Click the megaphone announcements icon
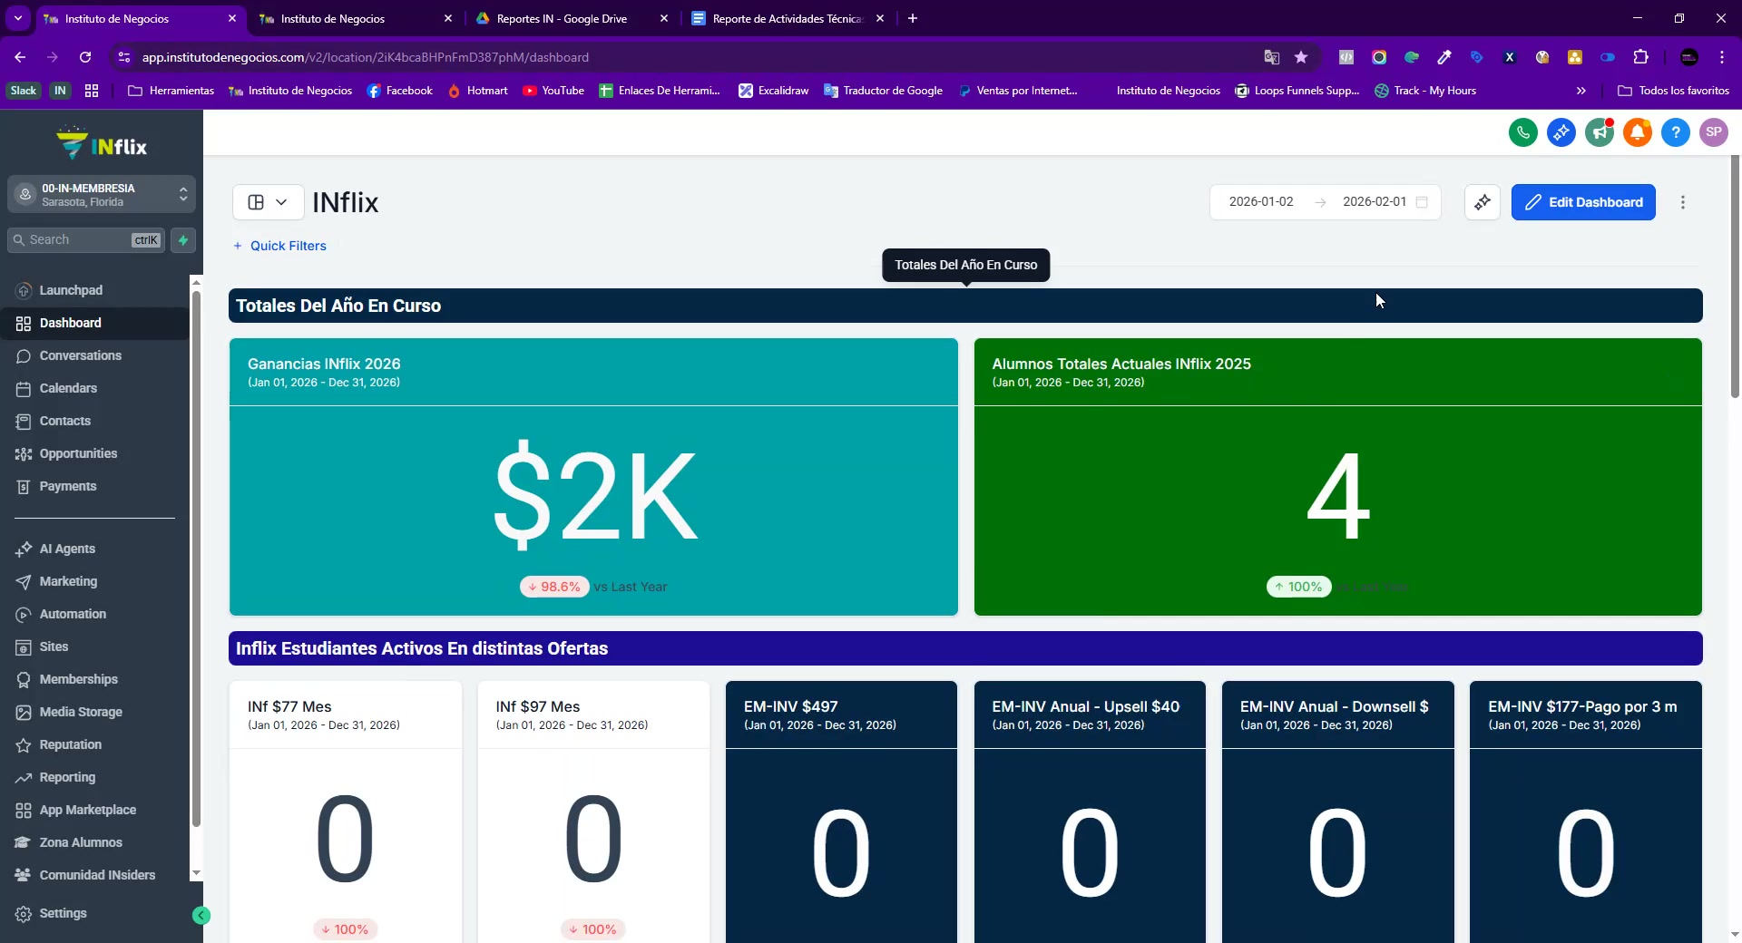The width and height of the screenshot is (1742, 943). [1600, 132]
